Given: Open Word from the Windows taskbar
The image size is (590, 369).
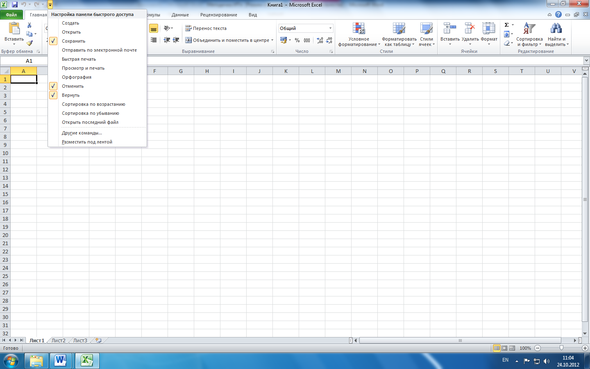Looking at the screenshot, I should coord(61,361).
